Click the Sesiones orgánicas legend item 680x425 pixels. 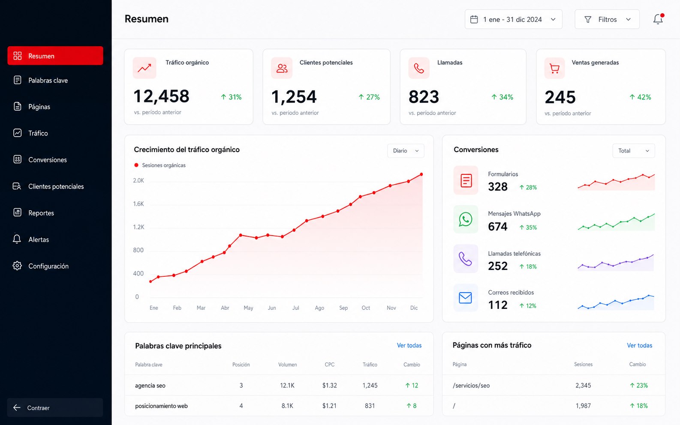coord(160,165)
